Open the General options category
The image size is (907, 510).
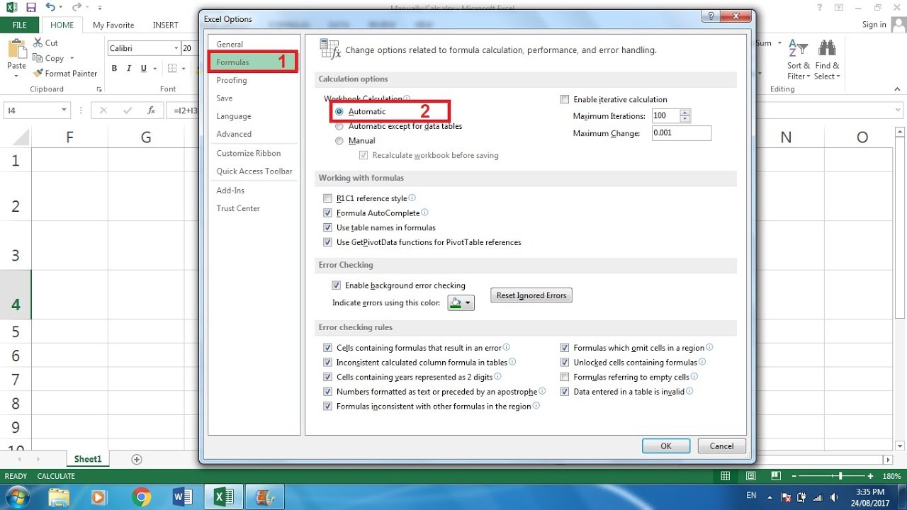(x=230, y=44)
